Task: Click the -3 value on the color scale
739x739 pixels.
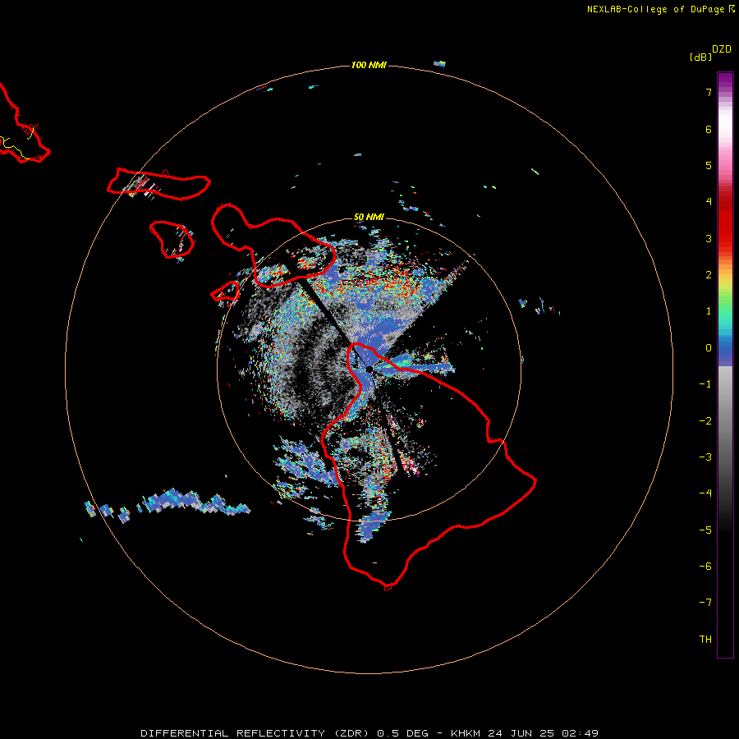Action: [705, 457]
